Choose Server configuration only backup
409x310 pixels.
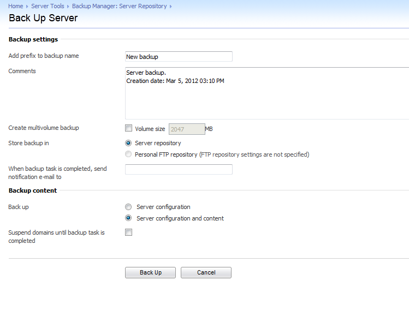[x=128, y=207]
